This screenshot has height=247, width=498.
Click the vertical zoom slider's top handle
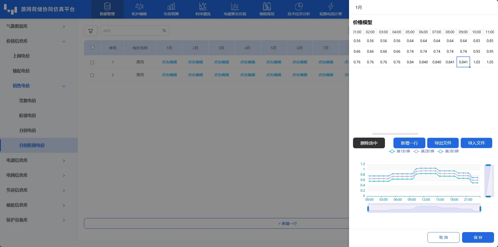coord(488,165)
